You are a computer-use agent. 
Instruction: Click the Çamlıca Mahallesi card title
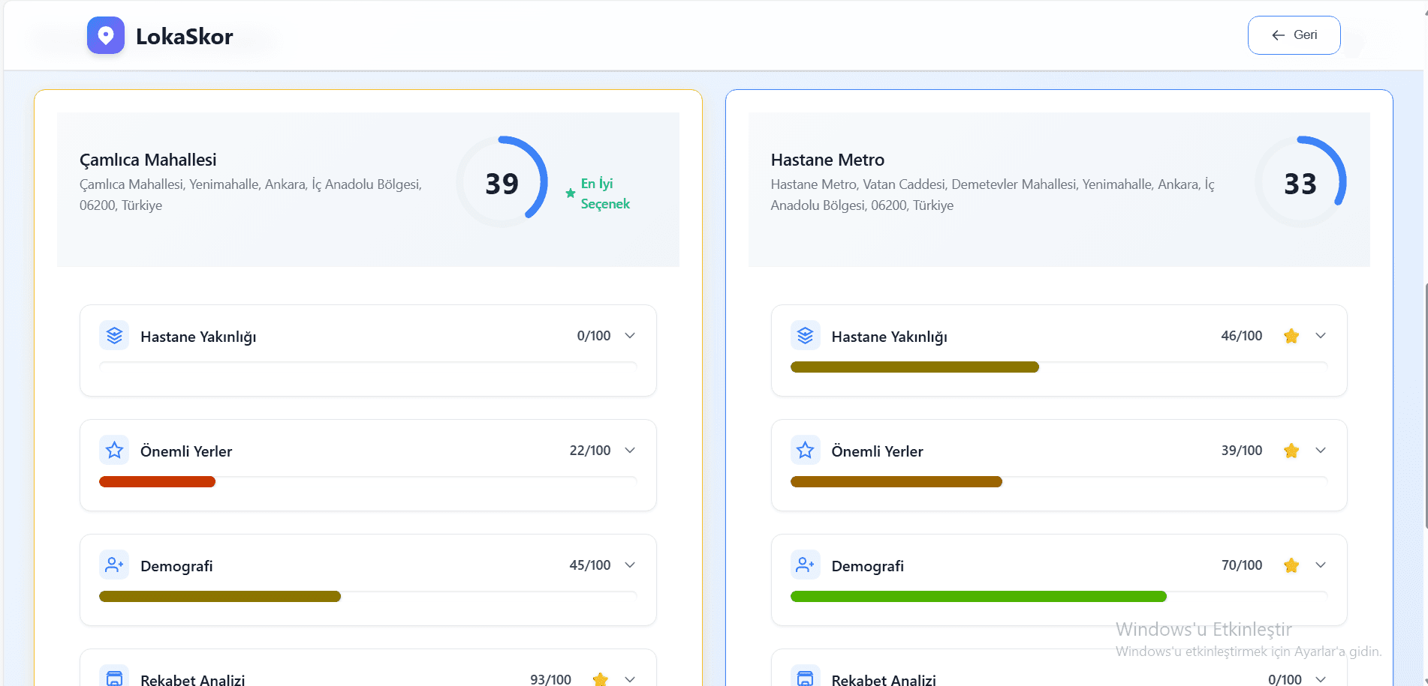tap(148, 160)
